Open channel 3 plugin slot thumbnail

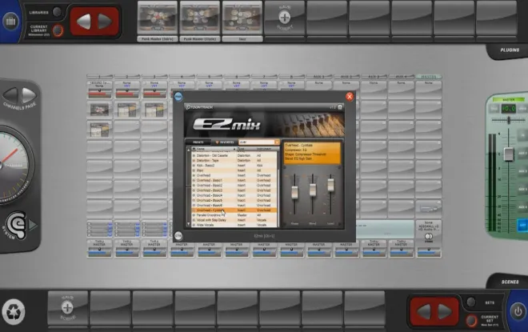click(154, 110)
